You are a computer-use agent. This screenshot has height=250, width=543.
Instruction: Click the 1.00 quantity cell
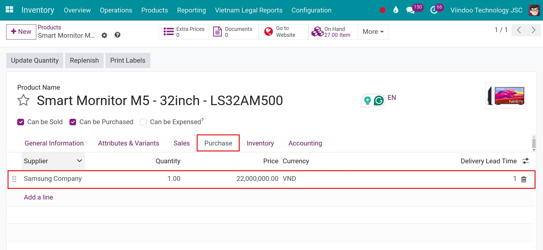[174, 179]
